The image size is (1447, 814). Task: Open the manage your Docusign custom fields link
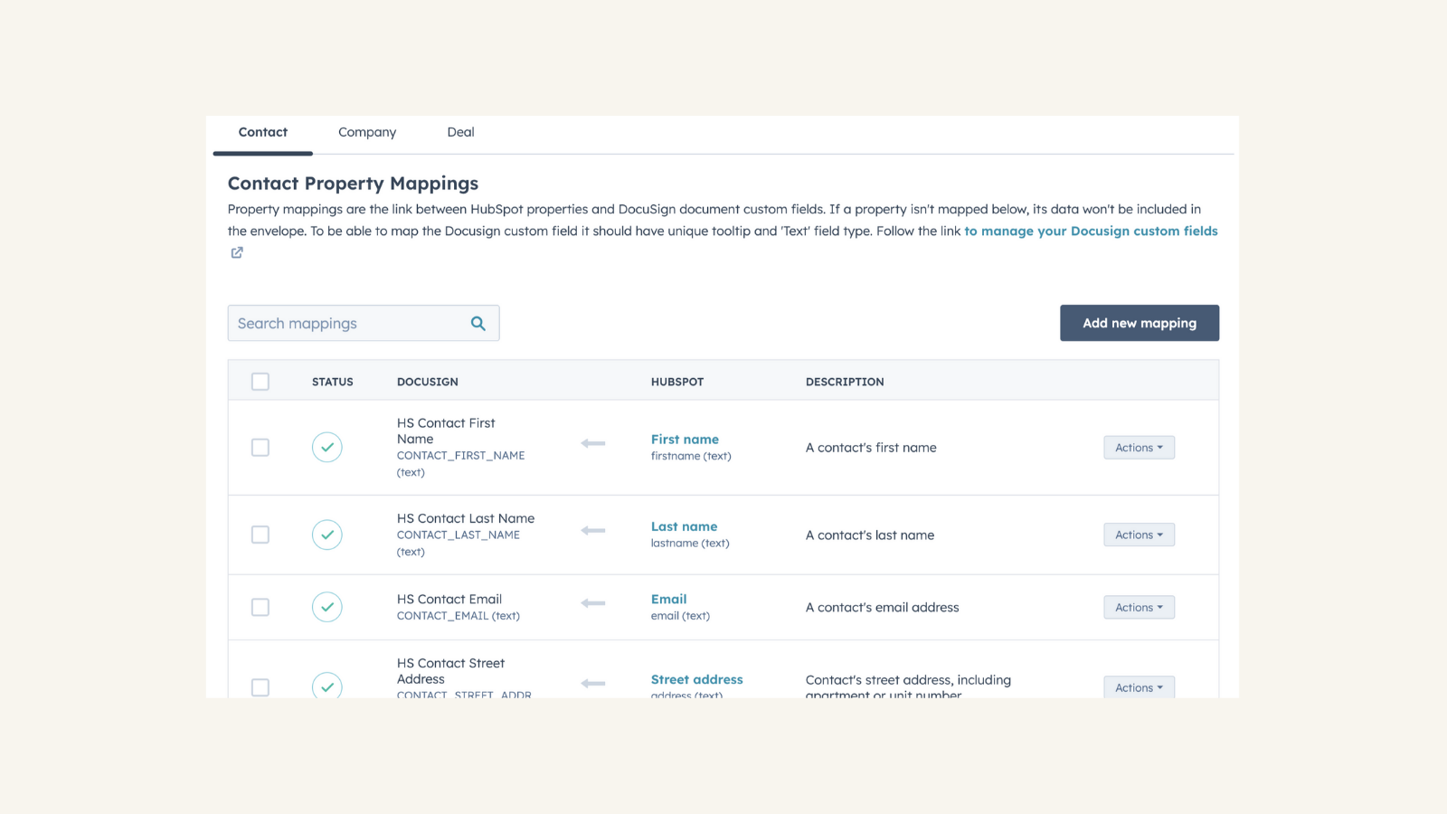[1091, 231]
